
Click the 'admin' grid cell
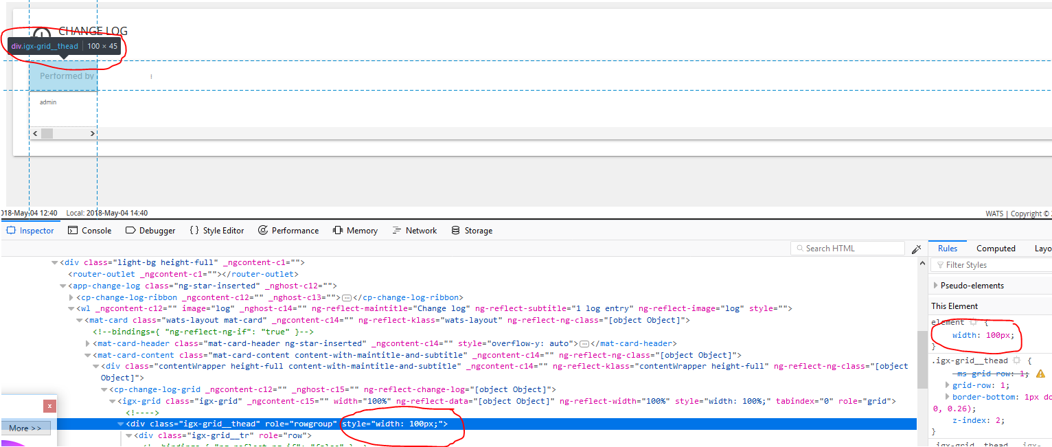click(48, 102)
